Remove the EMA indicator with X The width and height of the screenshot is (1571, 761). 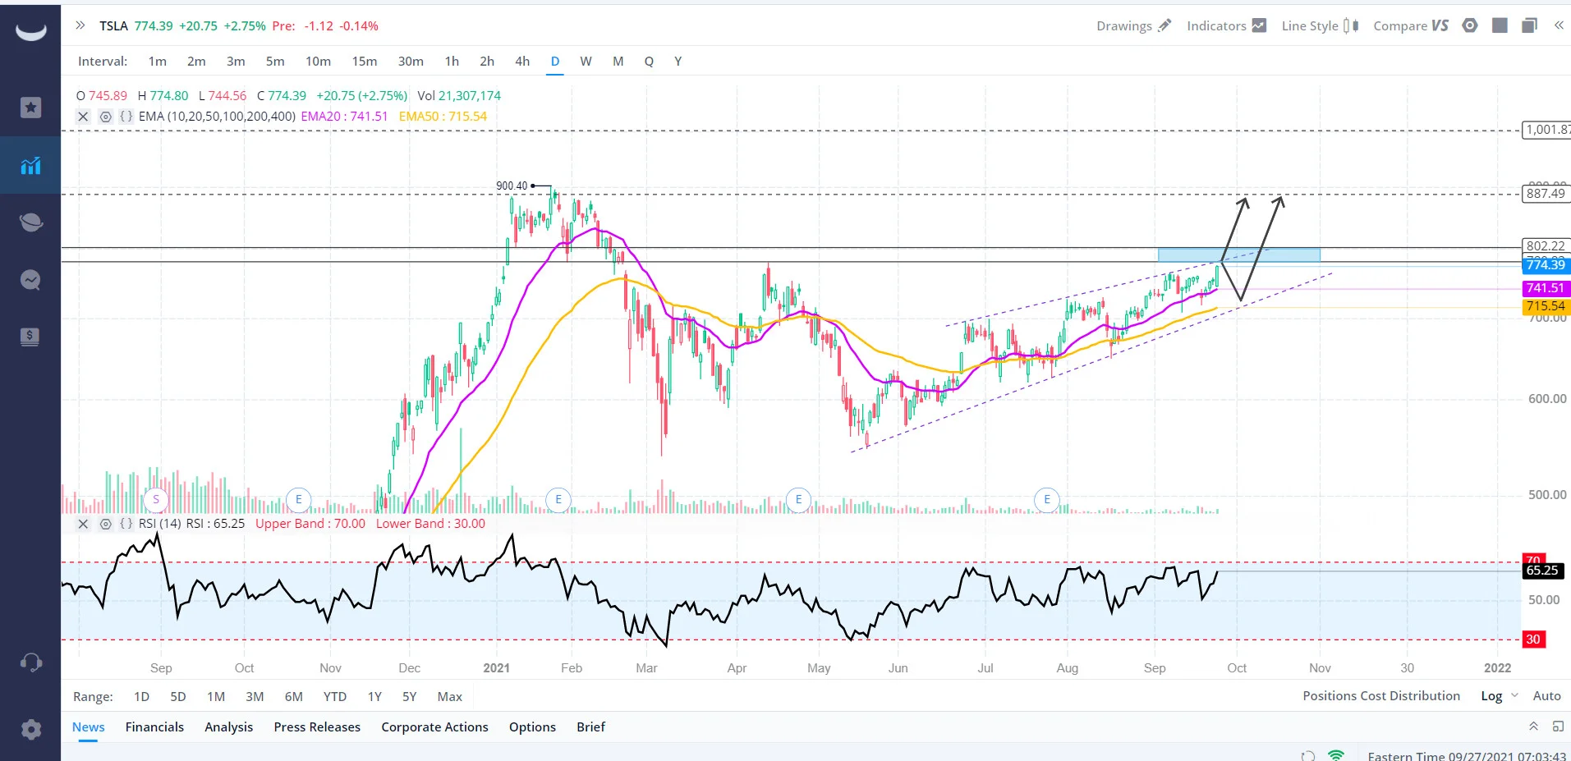83,117
